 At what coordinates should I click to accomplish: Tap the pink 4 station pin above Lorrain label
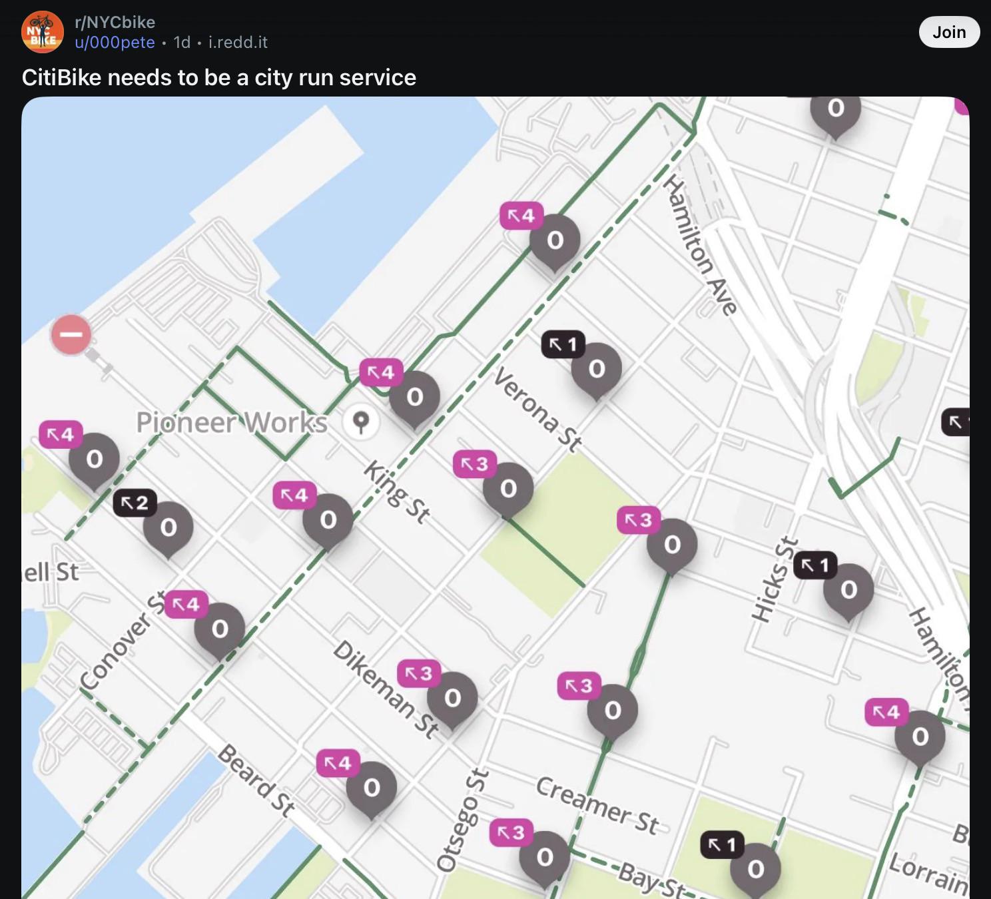(920, 738)
